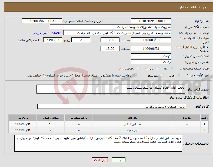This screenshot has height=167, width=213.
Task: Click the تعداد / مقدار column header
Action: click(x=51, y=118)
